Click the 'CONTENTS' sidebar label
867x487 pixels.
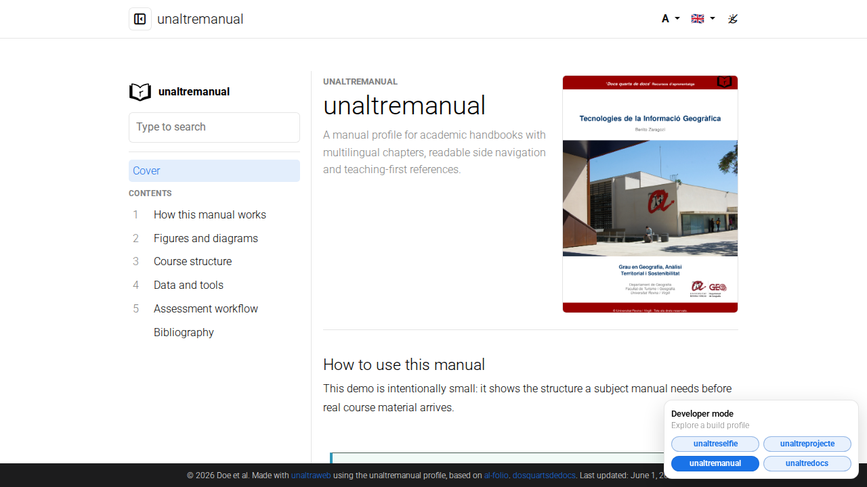pyautogui.click(x=150, y=193)
